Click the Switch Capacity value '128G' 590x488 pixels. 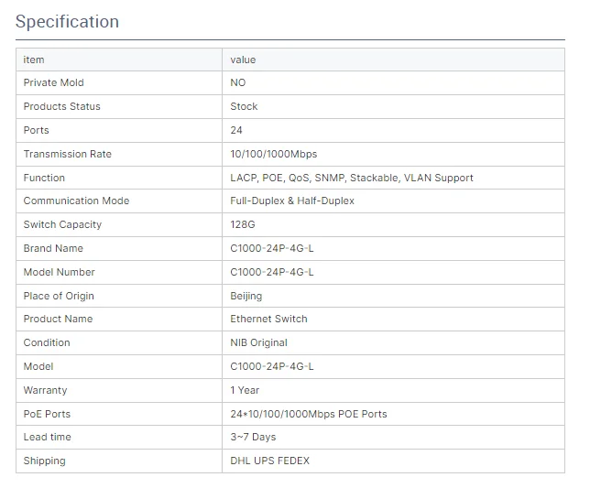243,224
